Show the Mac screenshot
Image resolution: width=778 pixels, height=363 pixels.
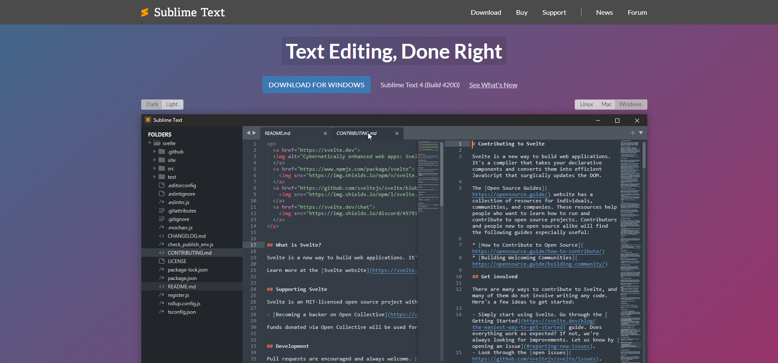point(606,104)
